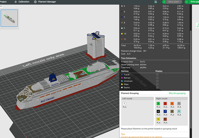Click the 'Total time: 6h29m' value
Viewport: 199px width, 138px height.
tap(143, 67)
